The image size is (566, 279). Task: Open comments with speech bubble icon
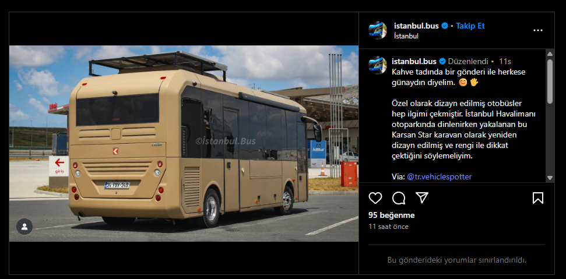(x=399, y=198)
